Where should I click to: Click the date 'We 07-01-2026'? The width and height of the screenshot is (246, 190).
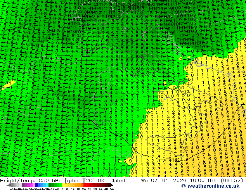pos(164,181)
